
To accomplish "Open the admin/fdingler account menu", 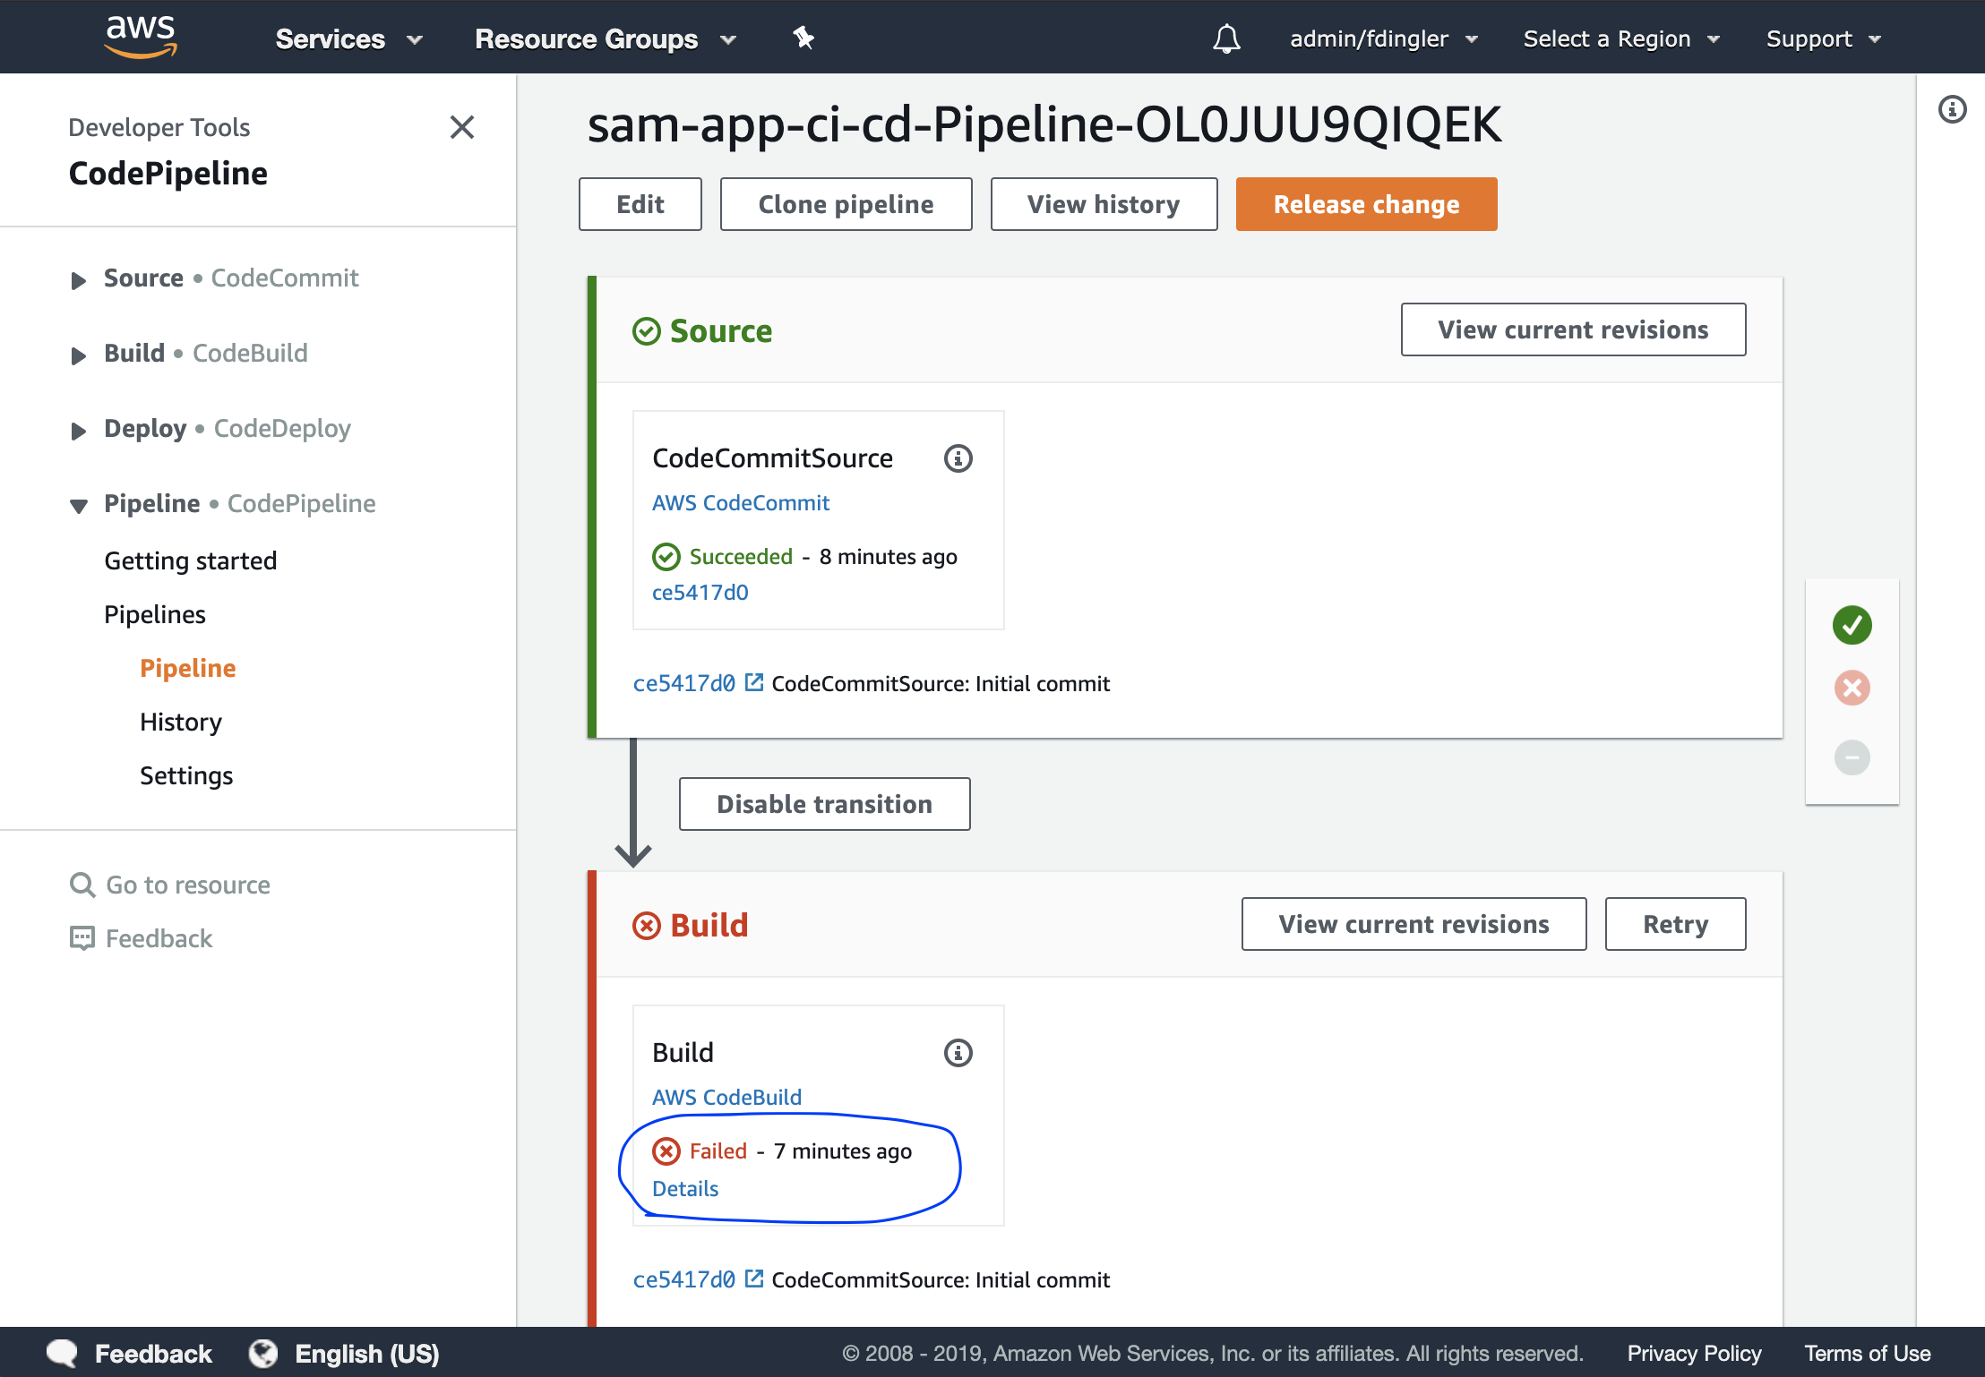I will (x=1384, y=38).
